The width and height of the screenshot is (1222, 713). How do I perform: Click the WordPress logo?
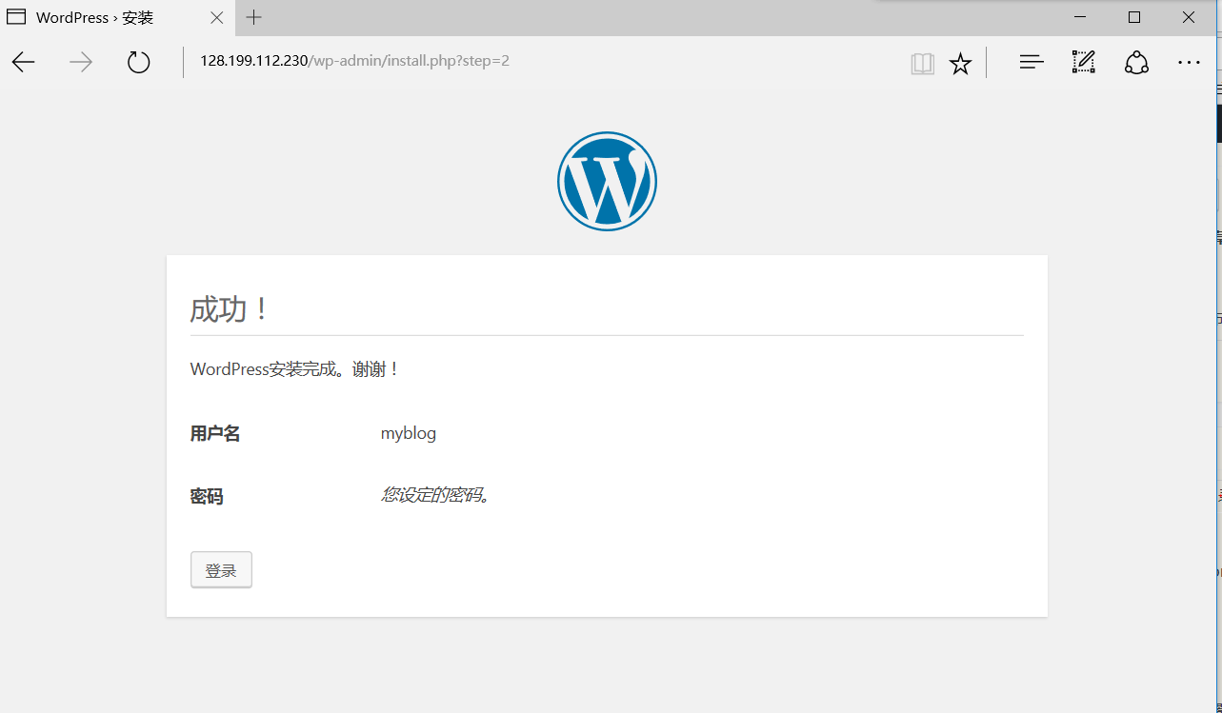pos(607,181)
